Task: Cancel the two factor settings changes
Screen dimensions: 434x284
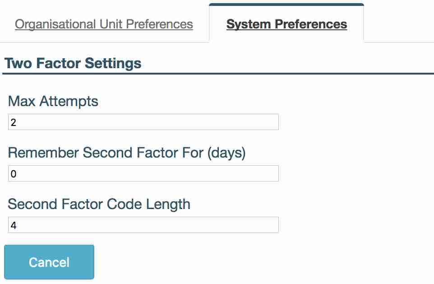Action: (x=49, y=262)
